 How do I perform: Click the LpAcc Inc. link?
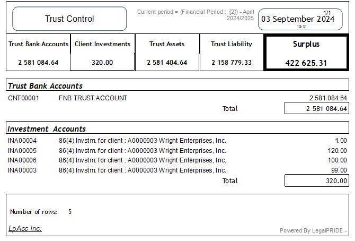(25, 229)
